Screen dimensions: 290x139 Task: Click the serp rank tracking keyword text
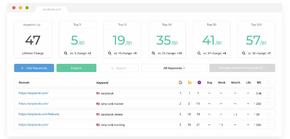click(113, 125)
